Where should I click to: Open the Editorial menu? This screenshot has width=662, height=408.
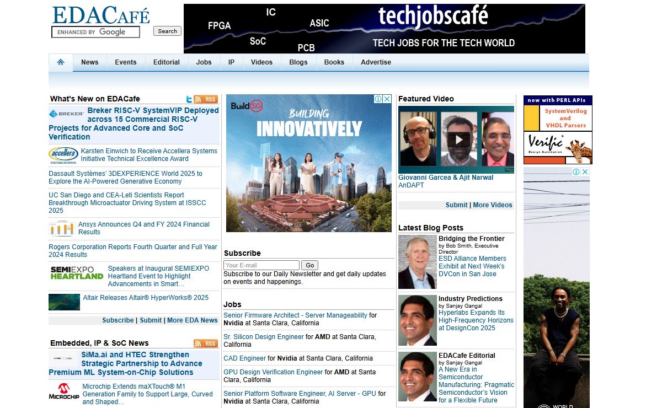[167, 62]
